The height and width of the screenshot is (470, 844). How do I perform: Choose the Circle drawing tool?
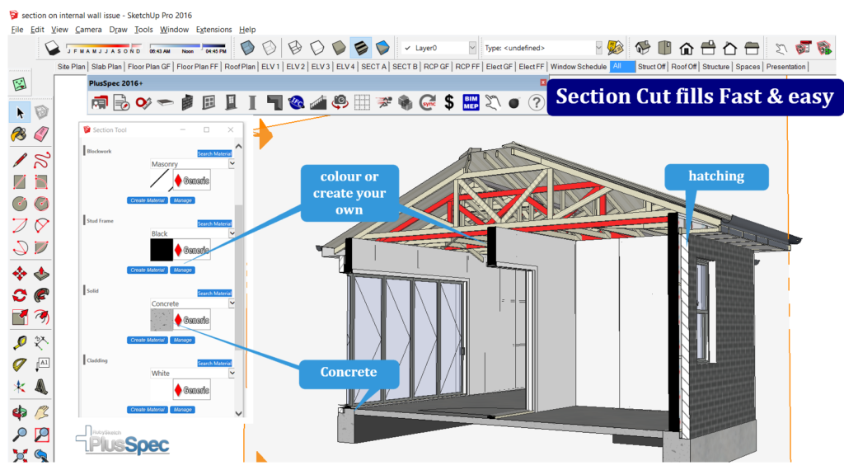coord(20,204)
